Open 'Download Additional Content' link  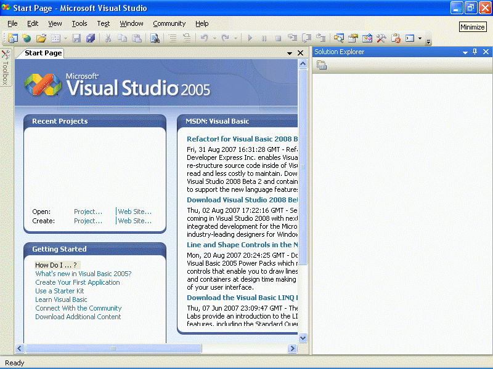tap(78, 317)
